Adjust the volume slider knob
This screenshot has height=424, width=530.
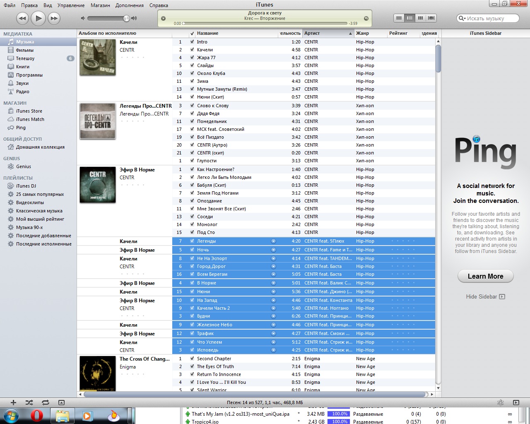point(126,18)
